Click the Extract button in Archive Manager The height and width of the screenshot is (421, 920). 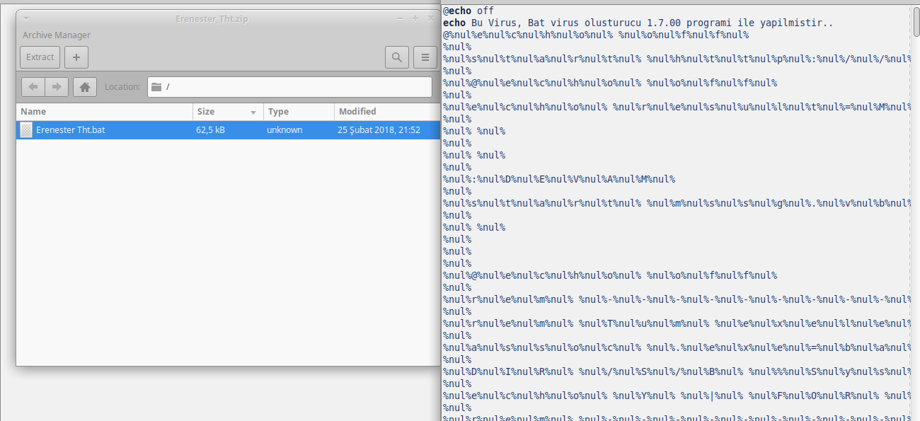point(40,57)
